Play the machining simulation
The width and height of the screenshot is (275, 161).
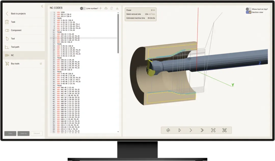180,130
